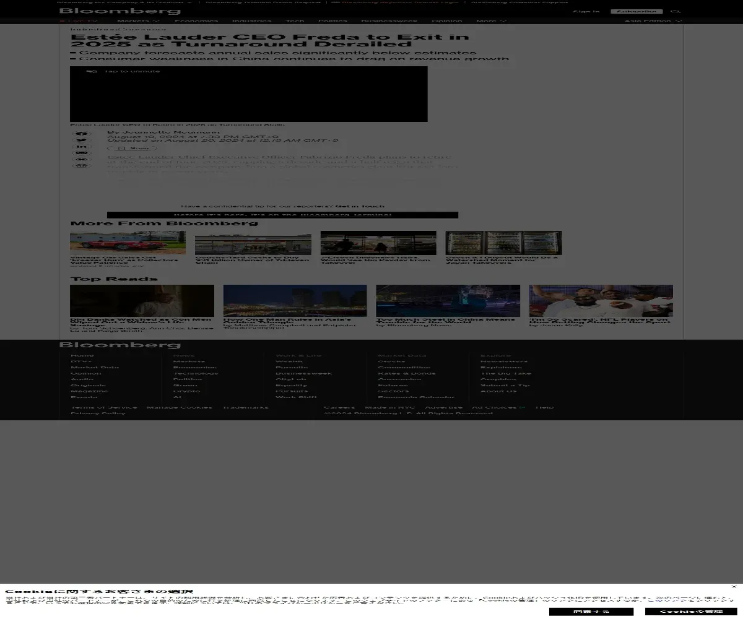Viewport: 743px width, 619px height.
Task: Click the Bloomberg logo in the header
Action: 120,11
